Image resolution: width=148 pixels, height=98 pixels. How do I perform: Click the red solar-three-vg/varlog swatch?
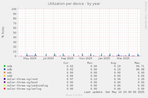5,89
